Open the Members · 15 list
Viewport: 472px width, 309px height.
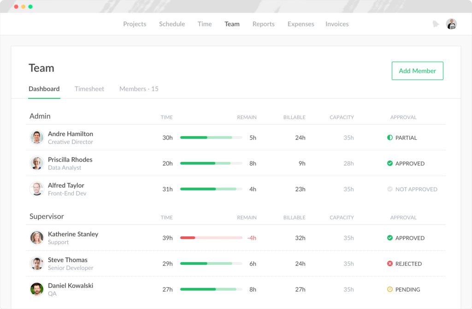(x=138, y=89)
